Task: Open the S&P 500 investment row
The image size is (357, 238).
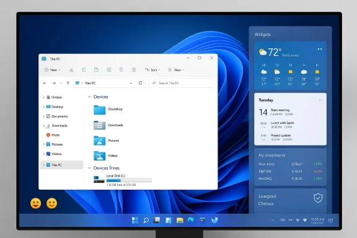Action: click(290, 171)
